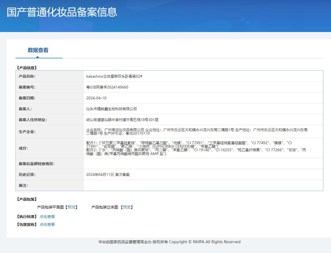
Task: Preview 产品包装立体图 via its 预览 link
Action: point(127,207)
